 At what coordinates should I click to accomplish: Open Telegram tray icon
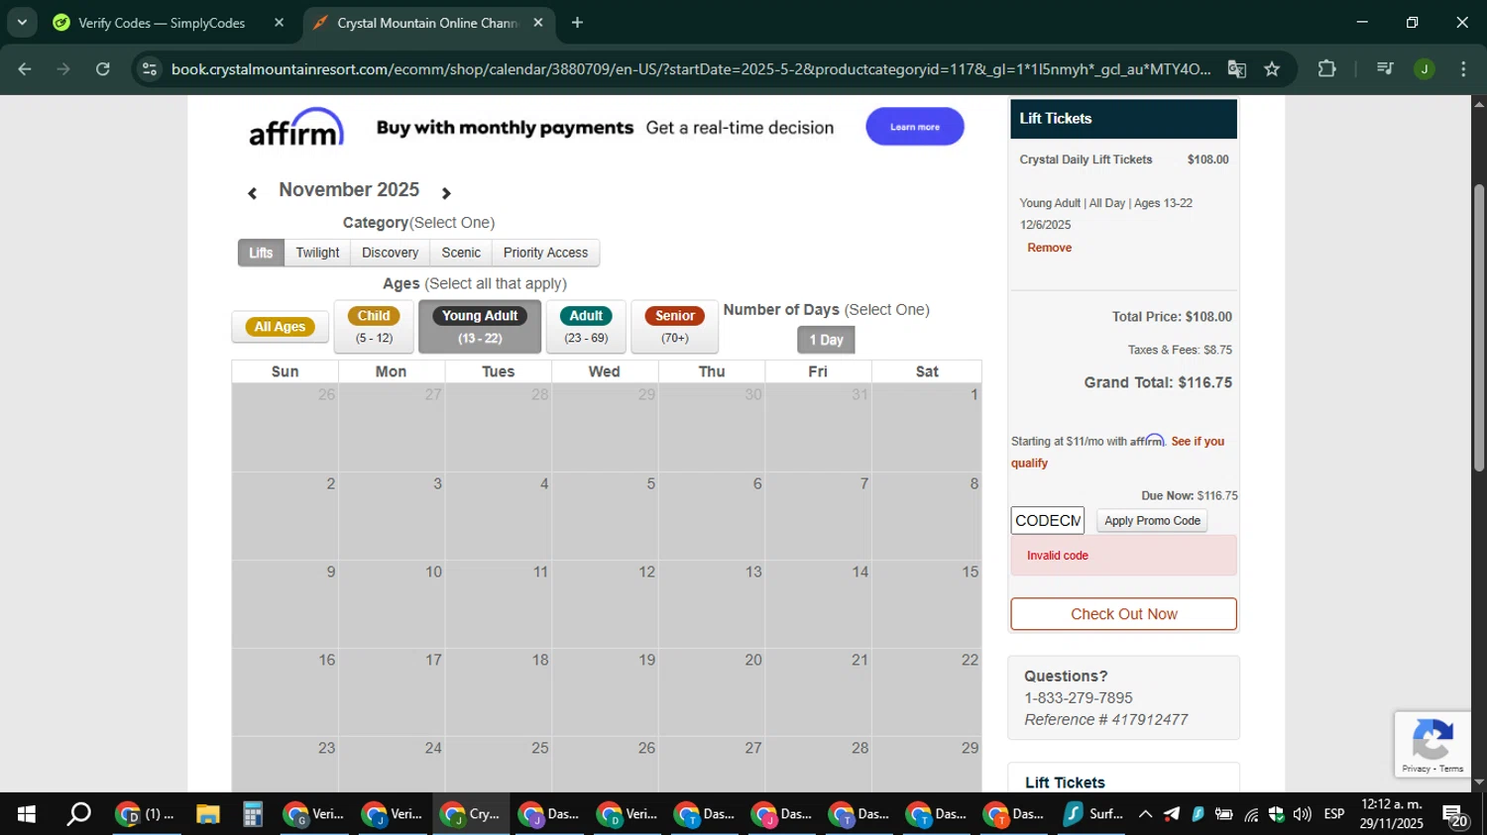[x=1172, y=814]
